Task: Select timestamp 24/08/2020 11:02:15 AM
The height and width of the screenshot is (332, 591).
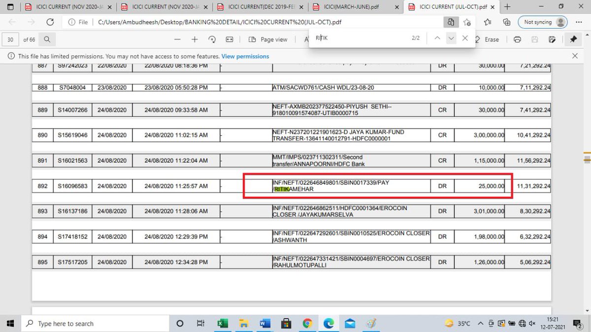Action: (176, 135)
